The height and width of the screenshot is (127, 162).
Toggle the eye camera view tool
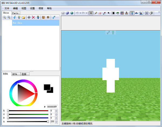(x=91, y=13)
